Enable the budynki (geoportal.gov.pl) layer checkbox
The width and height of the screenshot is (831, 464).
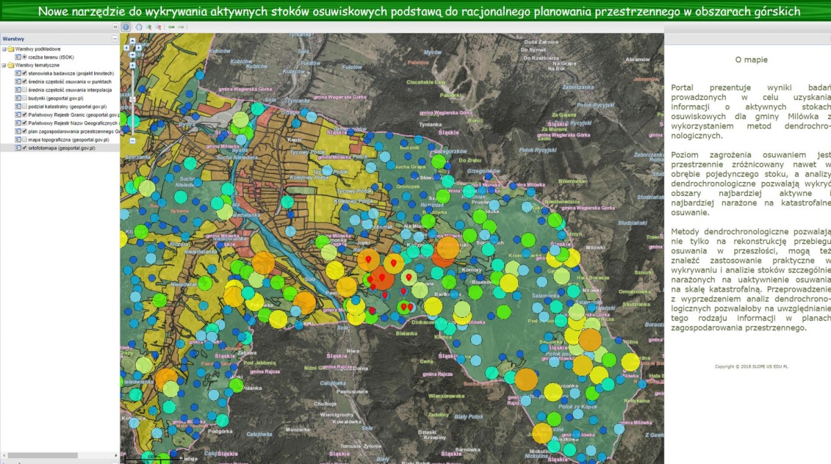click(x=24, y=98)
